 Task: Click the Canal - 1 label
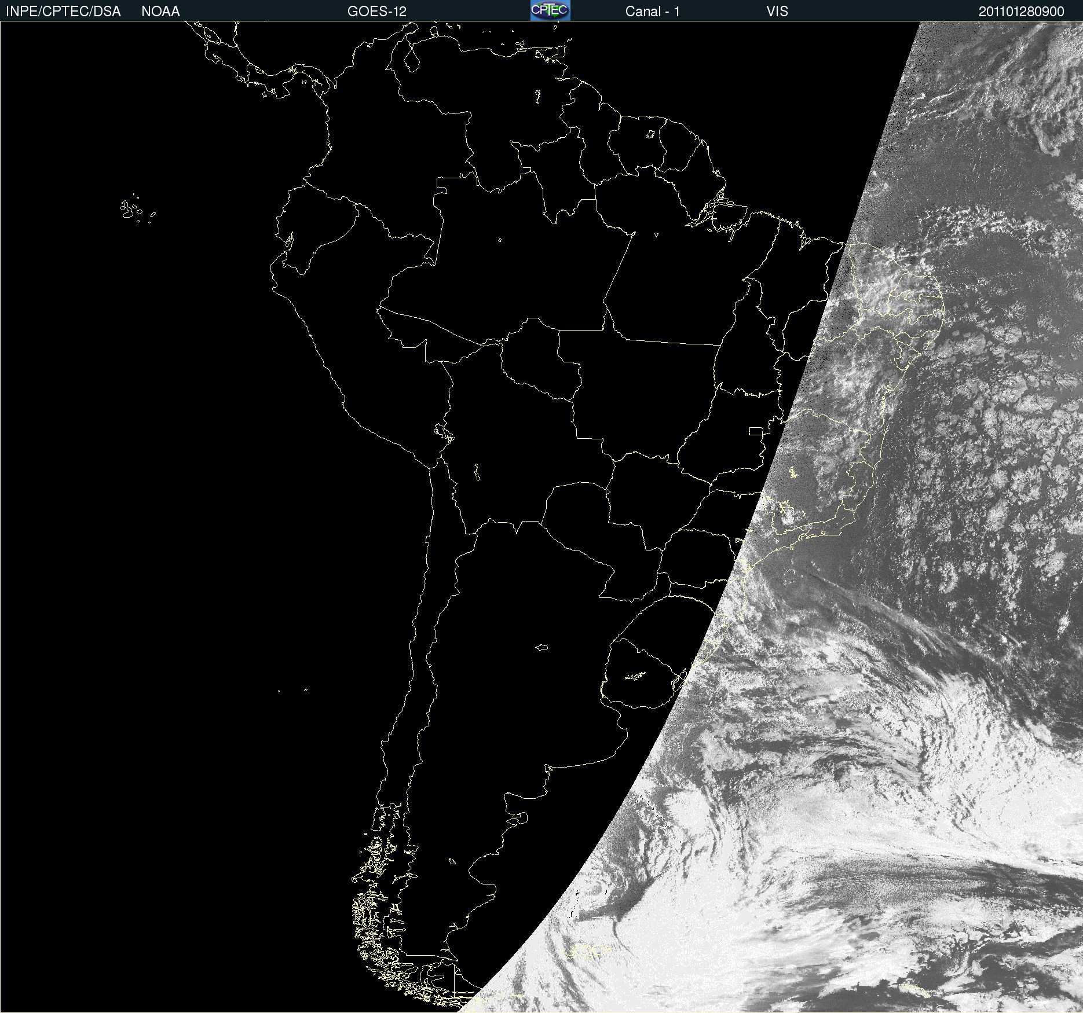click(x=653, y=12)
